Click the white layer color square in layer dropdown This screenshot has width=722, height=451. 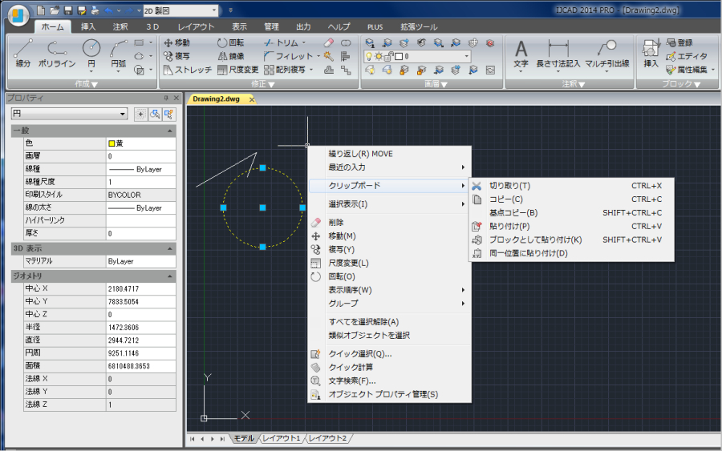coord(399,57)
